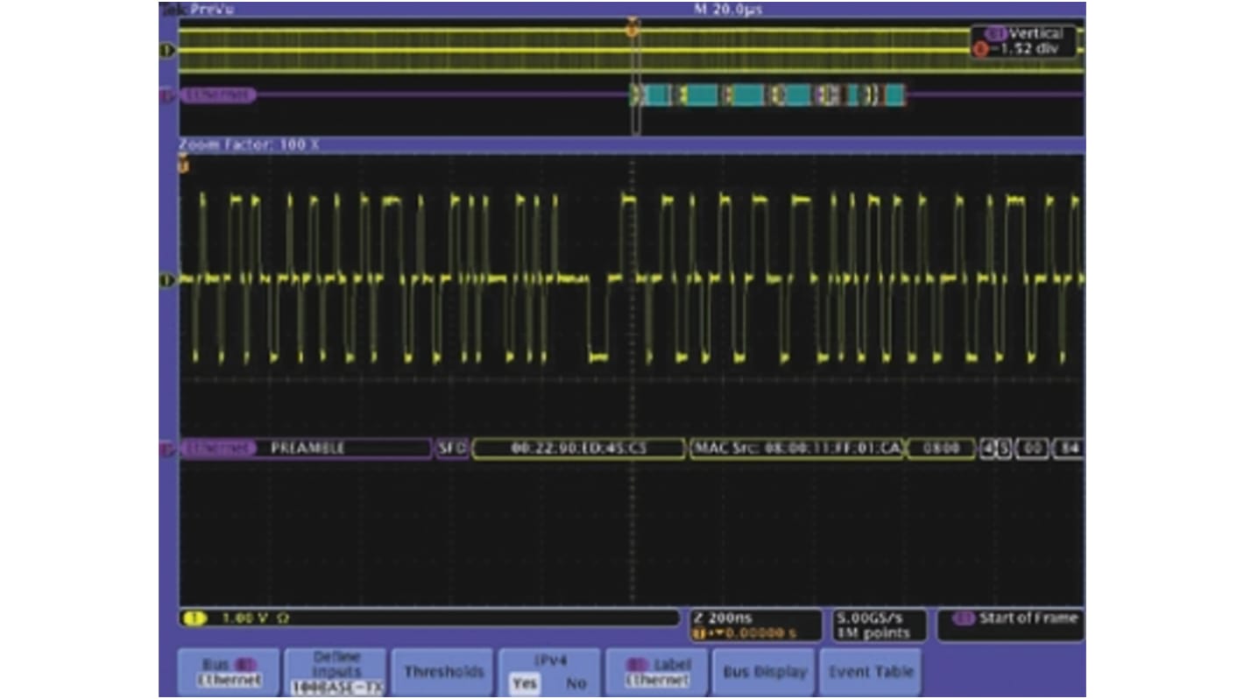Click the Label Ethernet bus icon
The width and height of the screenshot is (1244, 699).
(x=656, y=671)
